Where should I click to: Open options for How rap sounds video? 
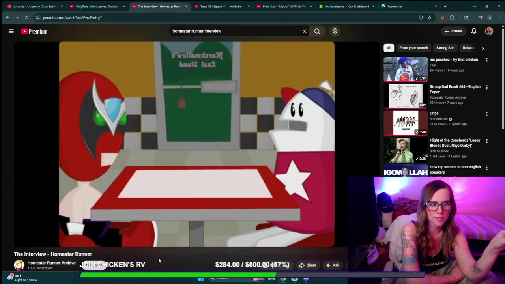(487, 168)
